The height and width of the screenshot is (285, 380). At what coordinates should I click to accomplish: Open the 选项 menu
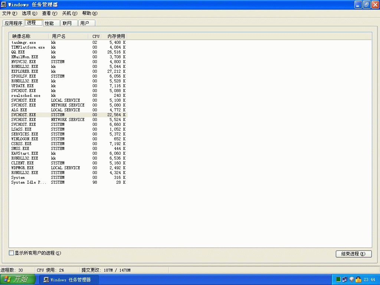click(x=30, y=13)
